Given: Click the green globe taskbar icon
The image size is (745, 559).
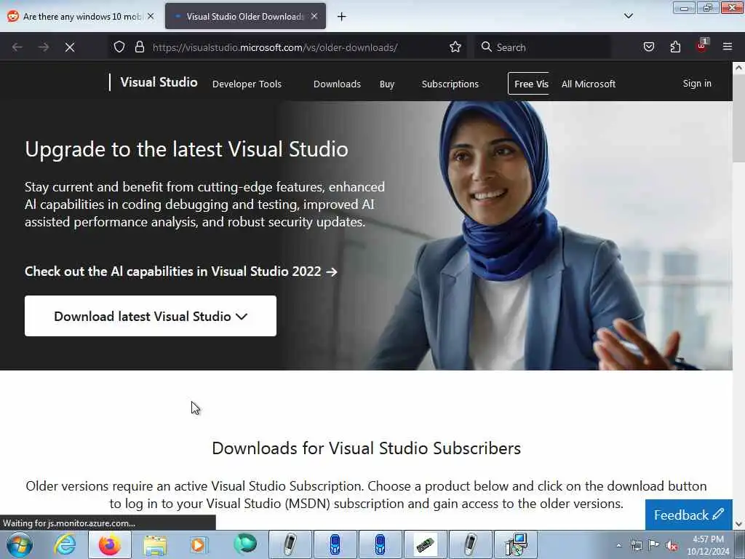Looking at the screenshot, I should (x=245, y=544).
